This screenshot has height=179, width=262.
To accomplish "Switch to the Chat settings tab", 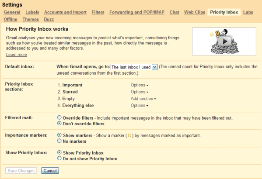I will (174, 12).
